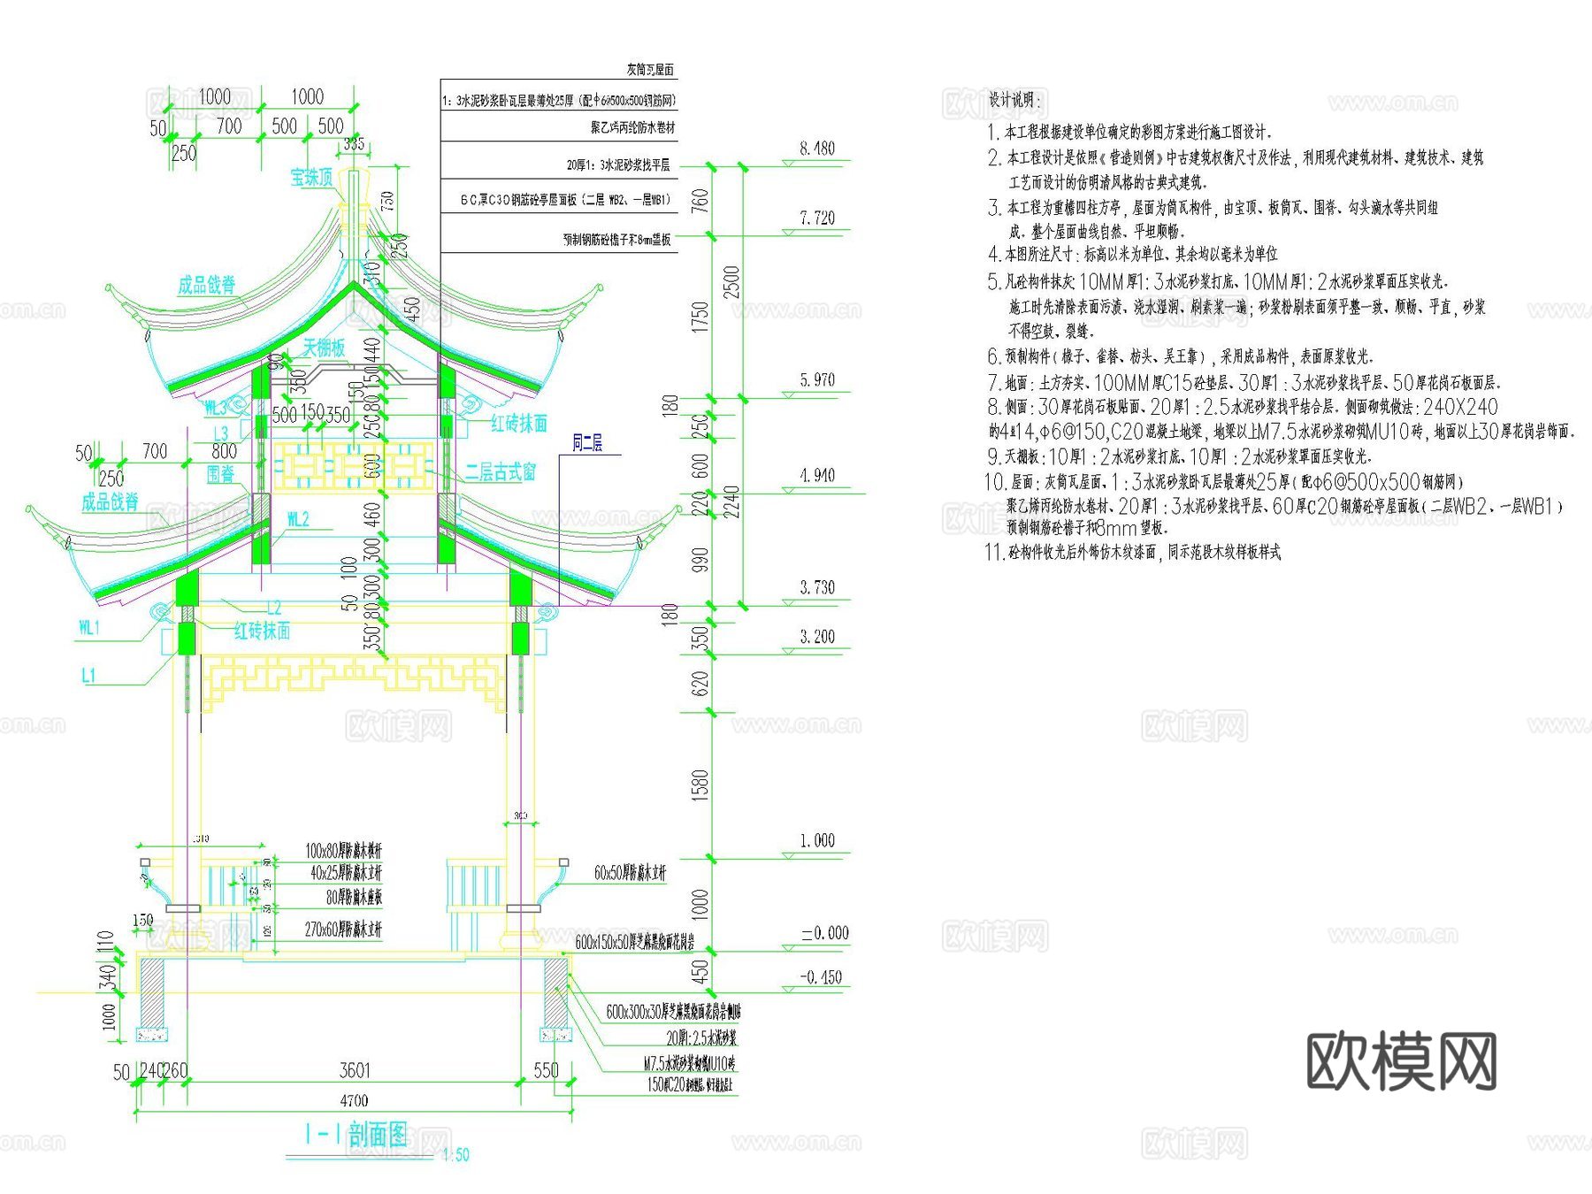Image resolution: width=1592 pixels, height=1194 pixels.
Task: Select the "60x50厚防腐木立杆" callout
Action: [x=631, y=874]
